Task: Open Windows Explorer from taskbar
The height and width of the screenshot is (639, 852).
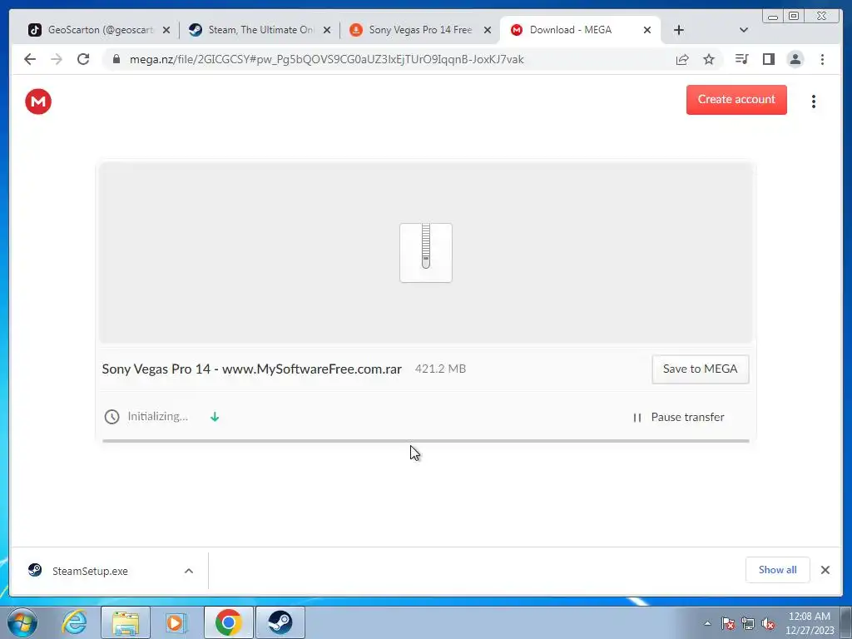Action: [x=126, y=622]
